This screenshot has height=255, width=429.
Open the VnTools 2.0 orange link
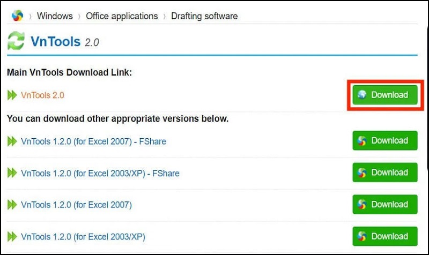pyautogui.click(x=42, y=95)
